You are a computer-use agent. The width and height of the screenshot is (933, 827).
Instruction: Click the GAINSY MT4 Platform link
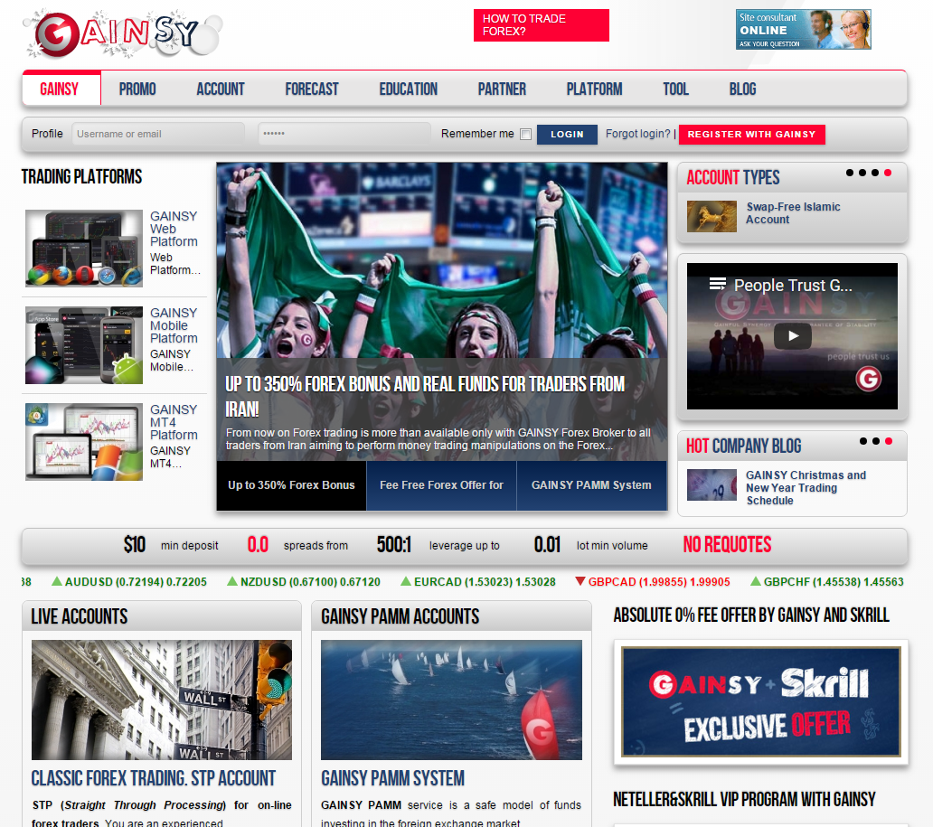pos(174,422)
